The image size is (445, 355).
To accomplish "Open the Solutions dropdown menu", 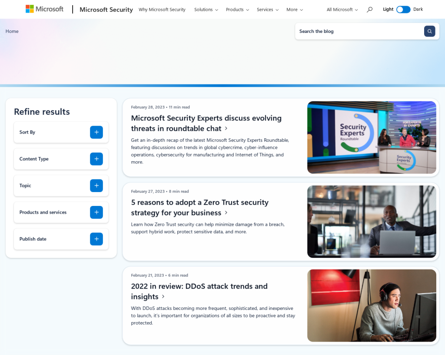I will [206, 10].
